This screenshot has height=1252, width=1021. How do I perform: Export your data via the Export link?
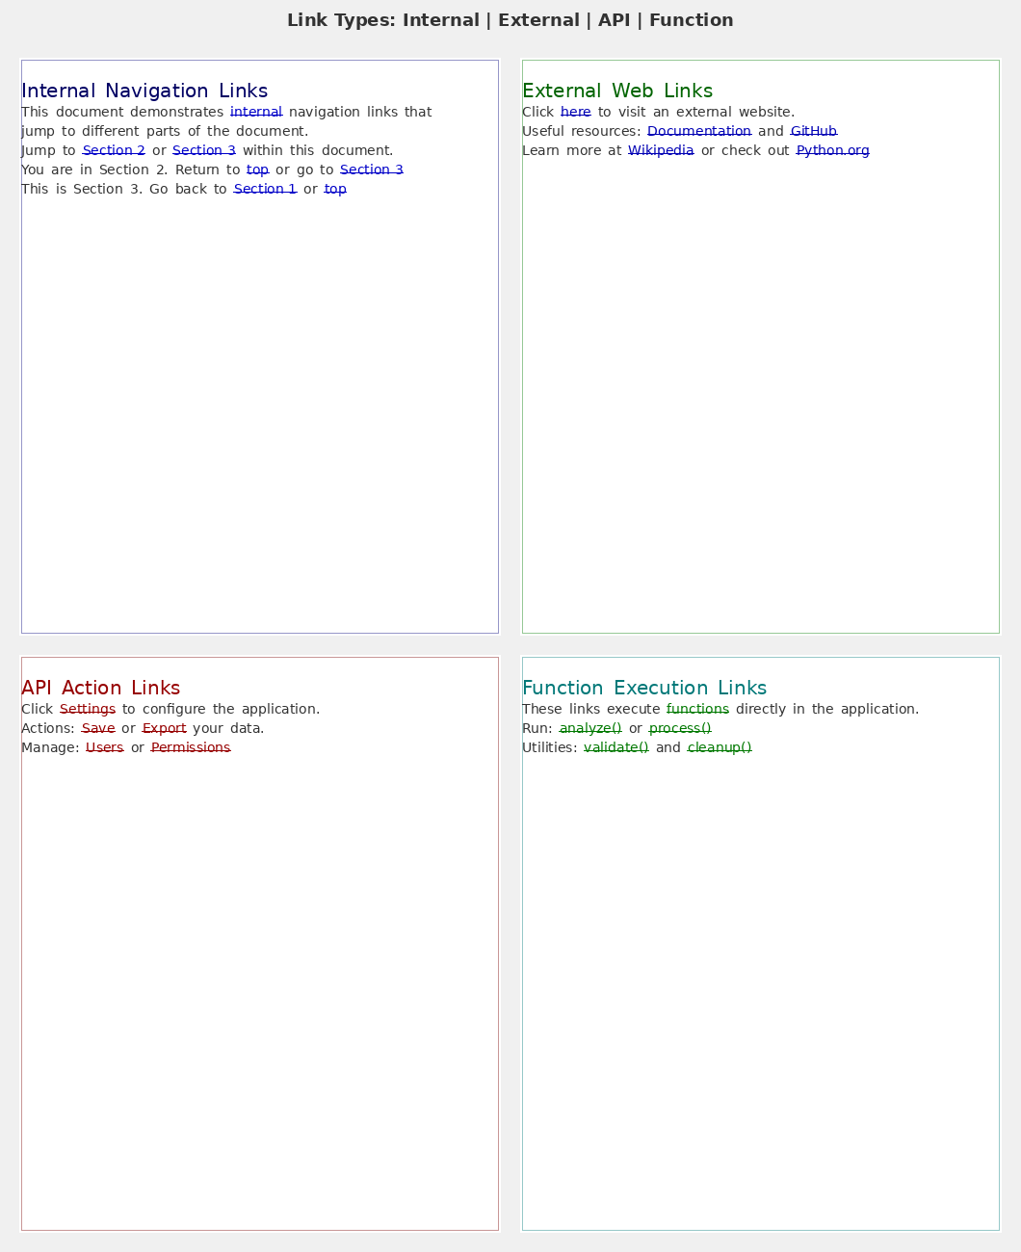tap(165, 728)
